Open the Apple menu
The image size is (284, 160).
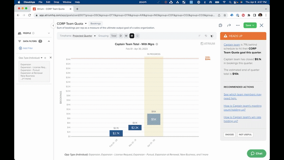pos(19,2)
